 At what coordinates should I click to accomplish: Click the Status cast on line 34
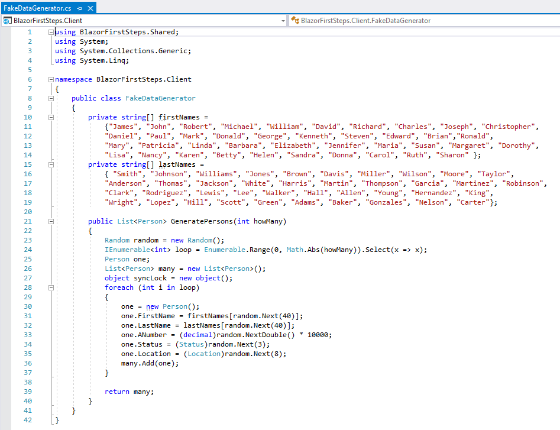pyautogui.click(x=192, y=344)
